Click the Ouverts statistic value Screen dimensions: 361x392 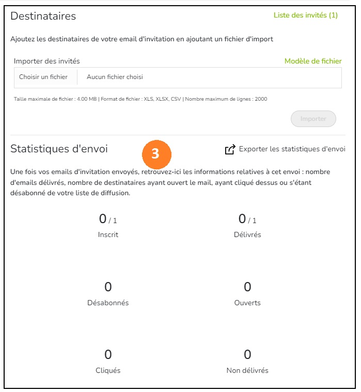click(x=247, y=287)
